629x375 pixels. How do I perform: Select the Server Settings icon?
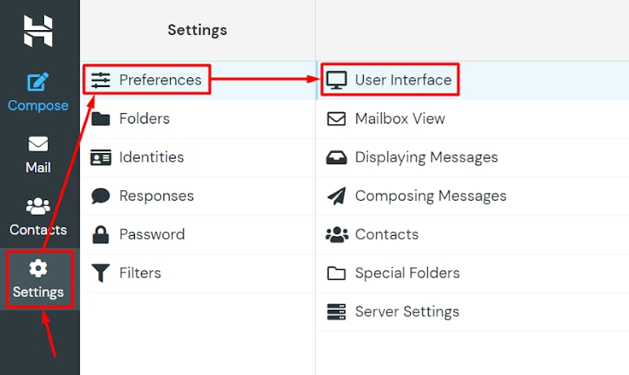click(336, 312)
